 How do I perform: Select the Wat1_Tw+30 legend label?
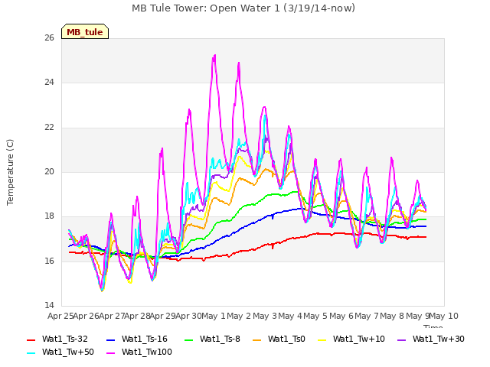pos(439,339)
